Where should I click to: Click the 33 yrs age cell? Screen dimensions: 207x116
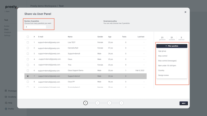[111, 71]
